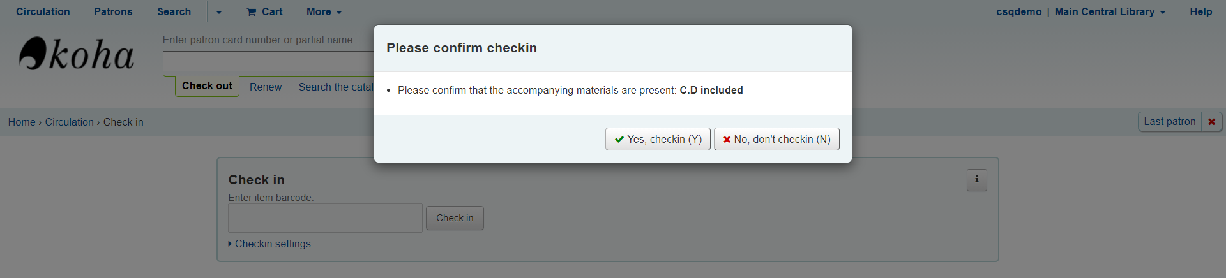Open the Main Central Library dropdown

coord(1110,11)
